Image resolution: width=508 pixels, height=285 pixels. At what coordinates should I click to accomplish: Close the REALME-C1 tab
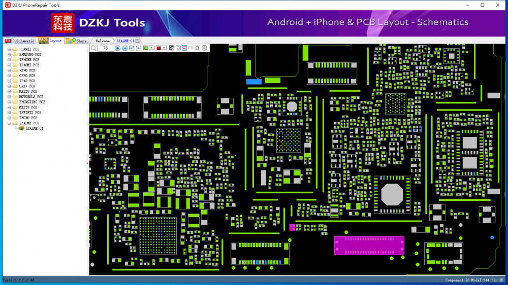(138, 41)
